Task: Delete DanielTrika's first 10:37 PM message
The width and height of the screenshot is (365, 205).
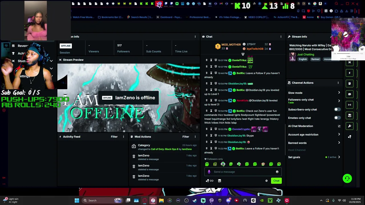Action: (207, 60)
